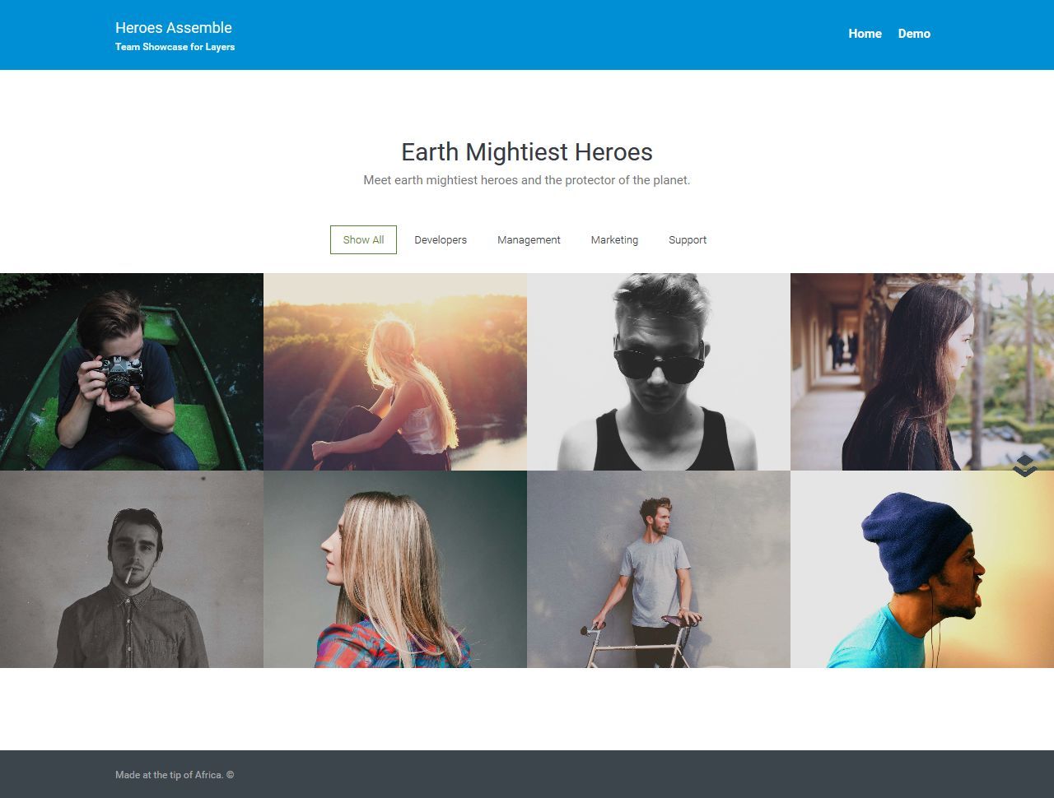Screen dimensions: 1054x798
Task: Click the Earth Mightiest Heroes heading
Action: tap(527, 152)
